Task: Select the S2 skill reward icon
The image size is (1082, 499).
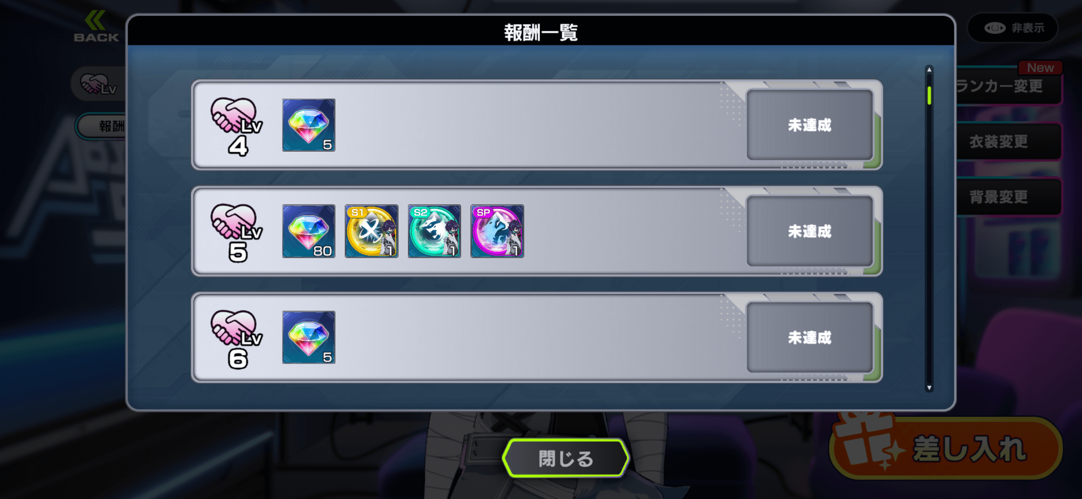Action: coord(434,231)
